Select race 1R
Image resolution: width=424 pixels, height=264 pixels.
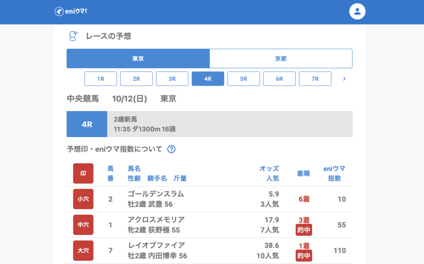click(x=101, y=79)
